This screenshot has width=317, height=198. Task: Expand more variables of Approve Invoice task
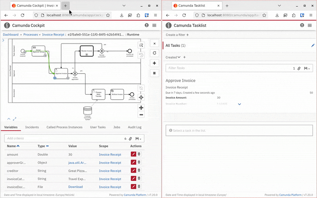[239, 104]
